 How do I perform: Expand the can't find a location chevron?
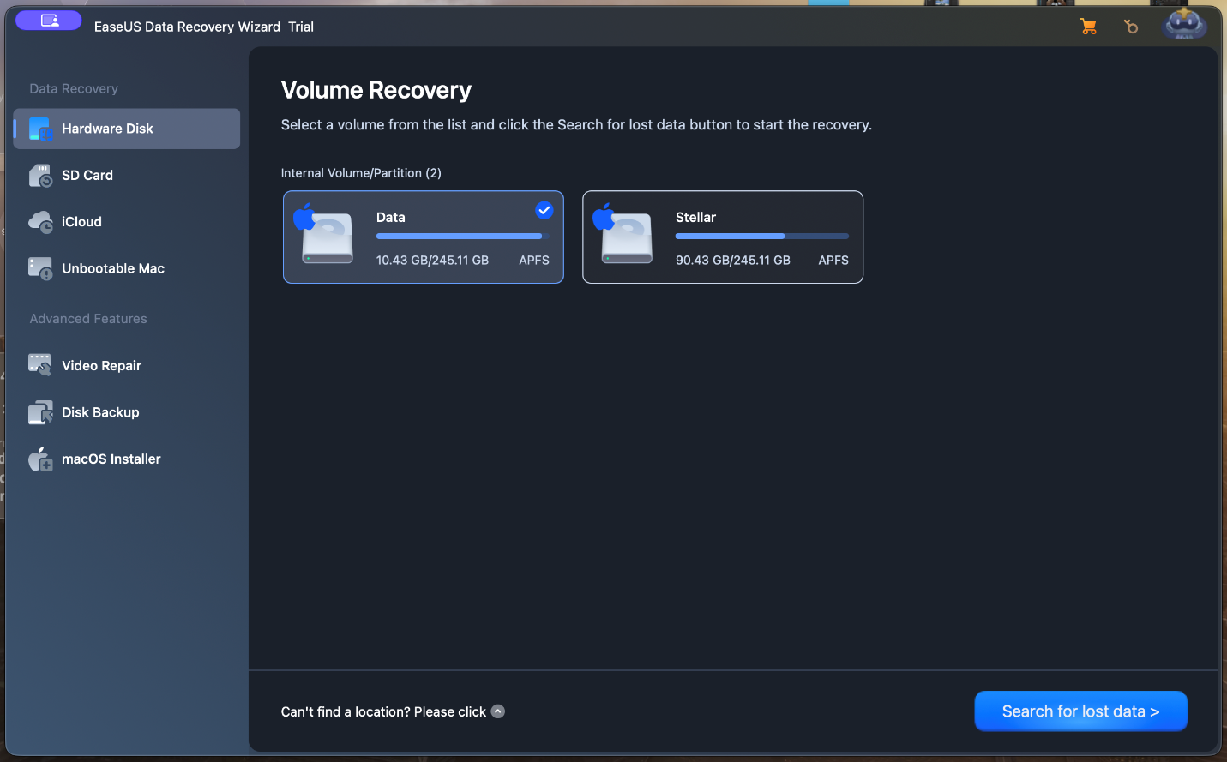click(x=498, y=711)
